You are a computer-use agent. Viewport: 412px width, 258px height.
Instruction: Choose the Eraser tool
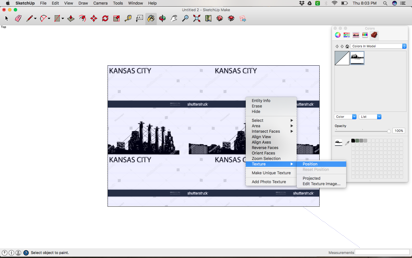point(18,19)
